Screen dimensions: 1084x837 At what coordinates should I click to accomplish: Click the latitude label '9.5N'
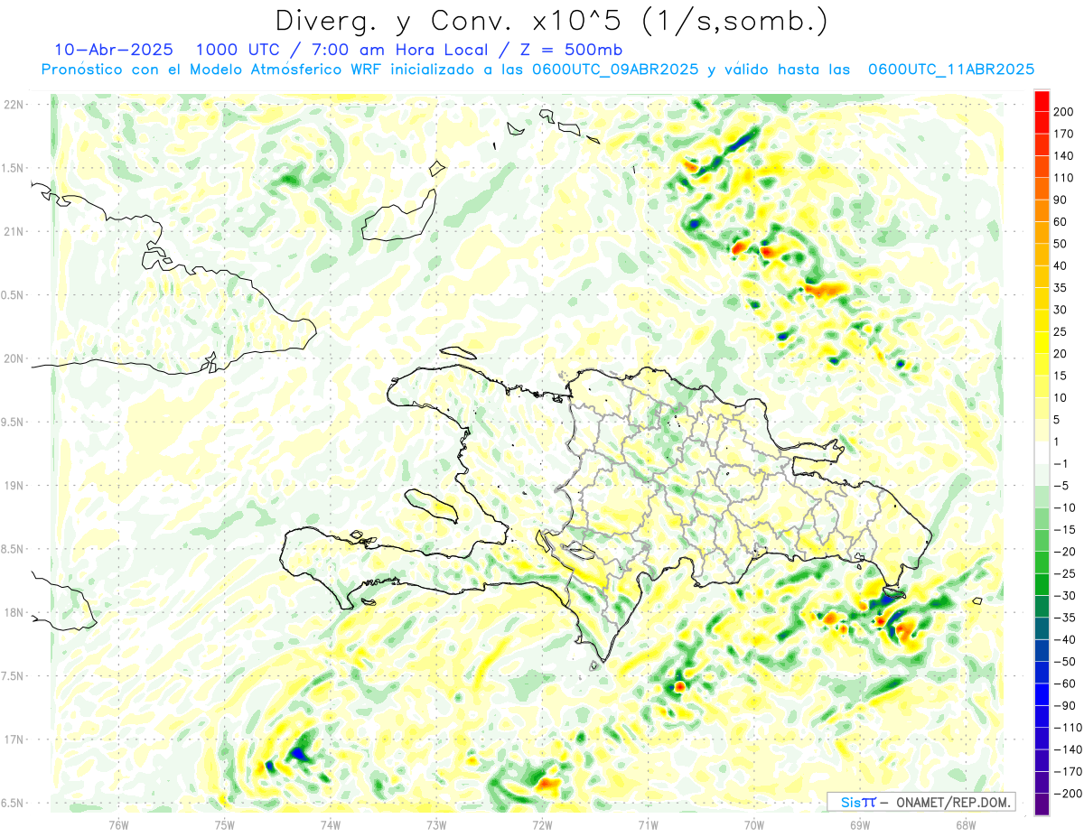pyautogui.click(x=14, y=423)
